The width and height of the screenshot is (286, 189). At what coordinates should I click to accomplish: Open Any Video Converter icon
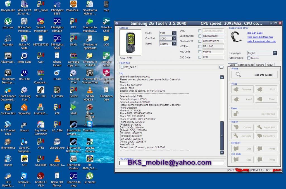(x=41, y=128)
